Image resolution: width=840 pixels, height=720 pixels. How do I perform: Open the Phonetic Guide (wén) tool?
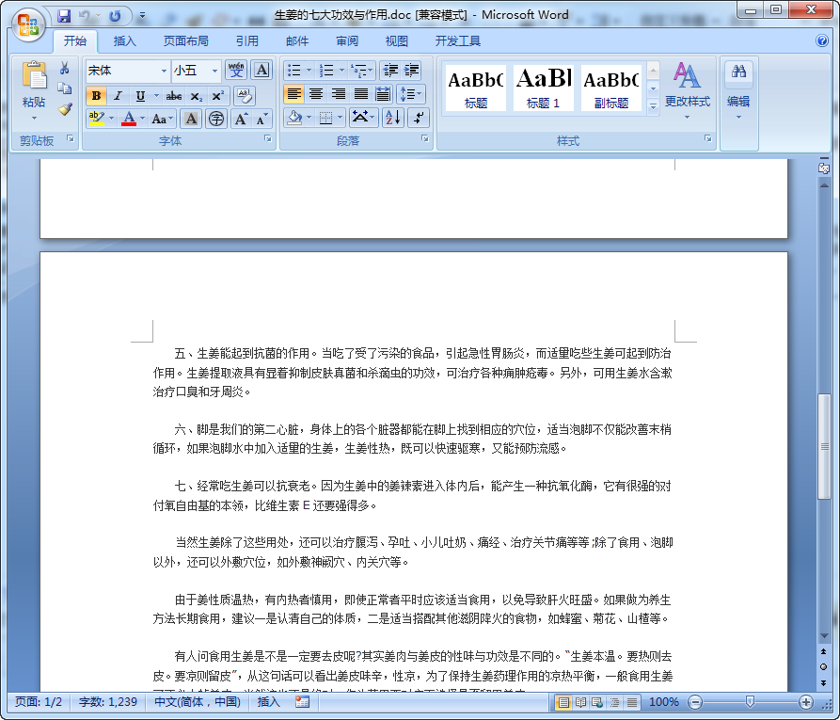236,71
